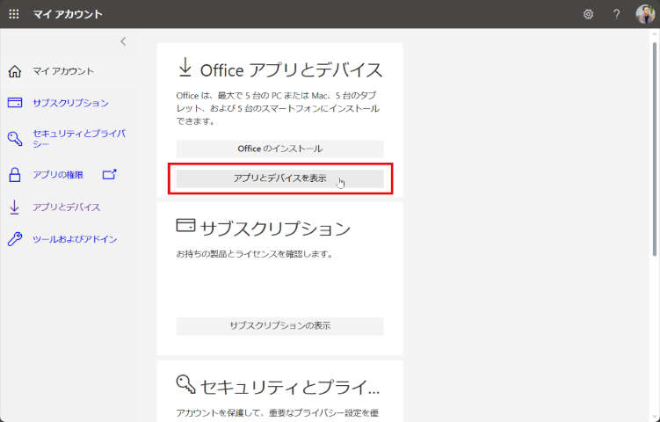Open サブスクリプション in the sidebar
Screen dimensions: 660x422
(70, 103)
